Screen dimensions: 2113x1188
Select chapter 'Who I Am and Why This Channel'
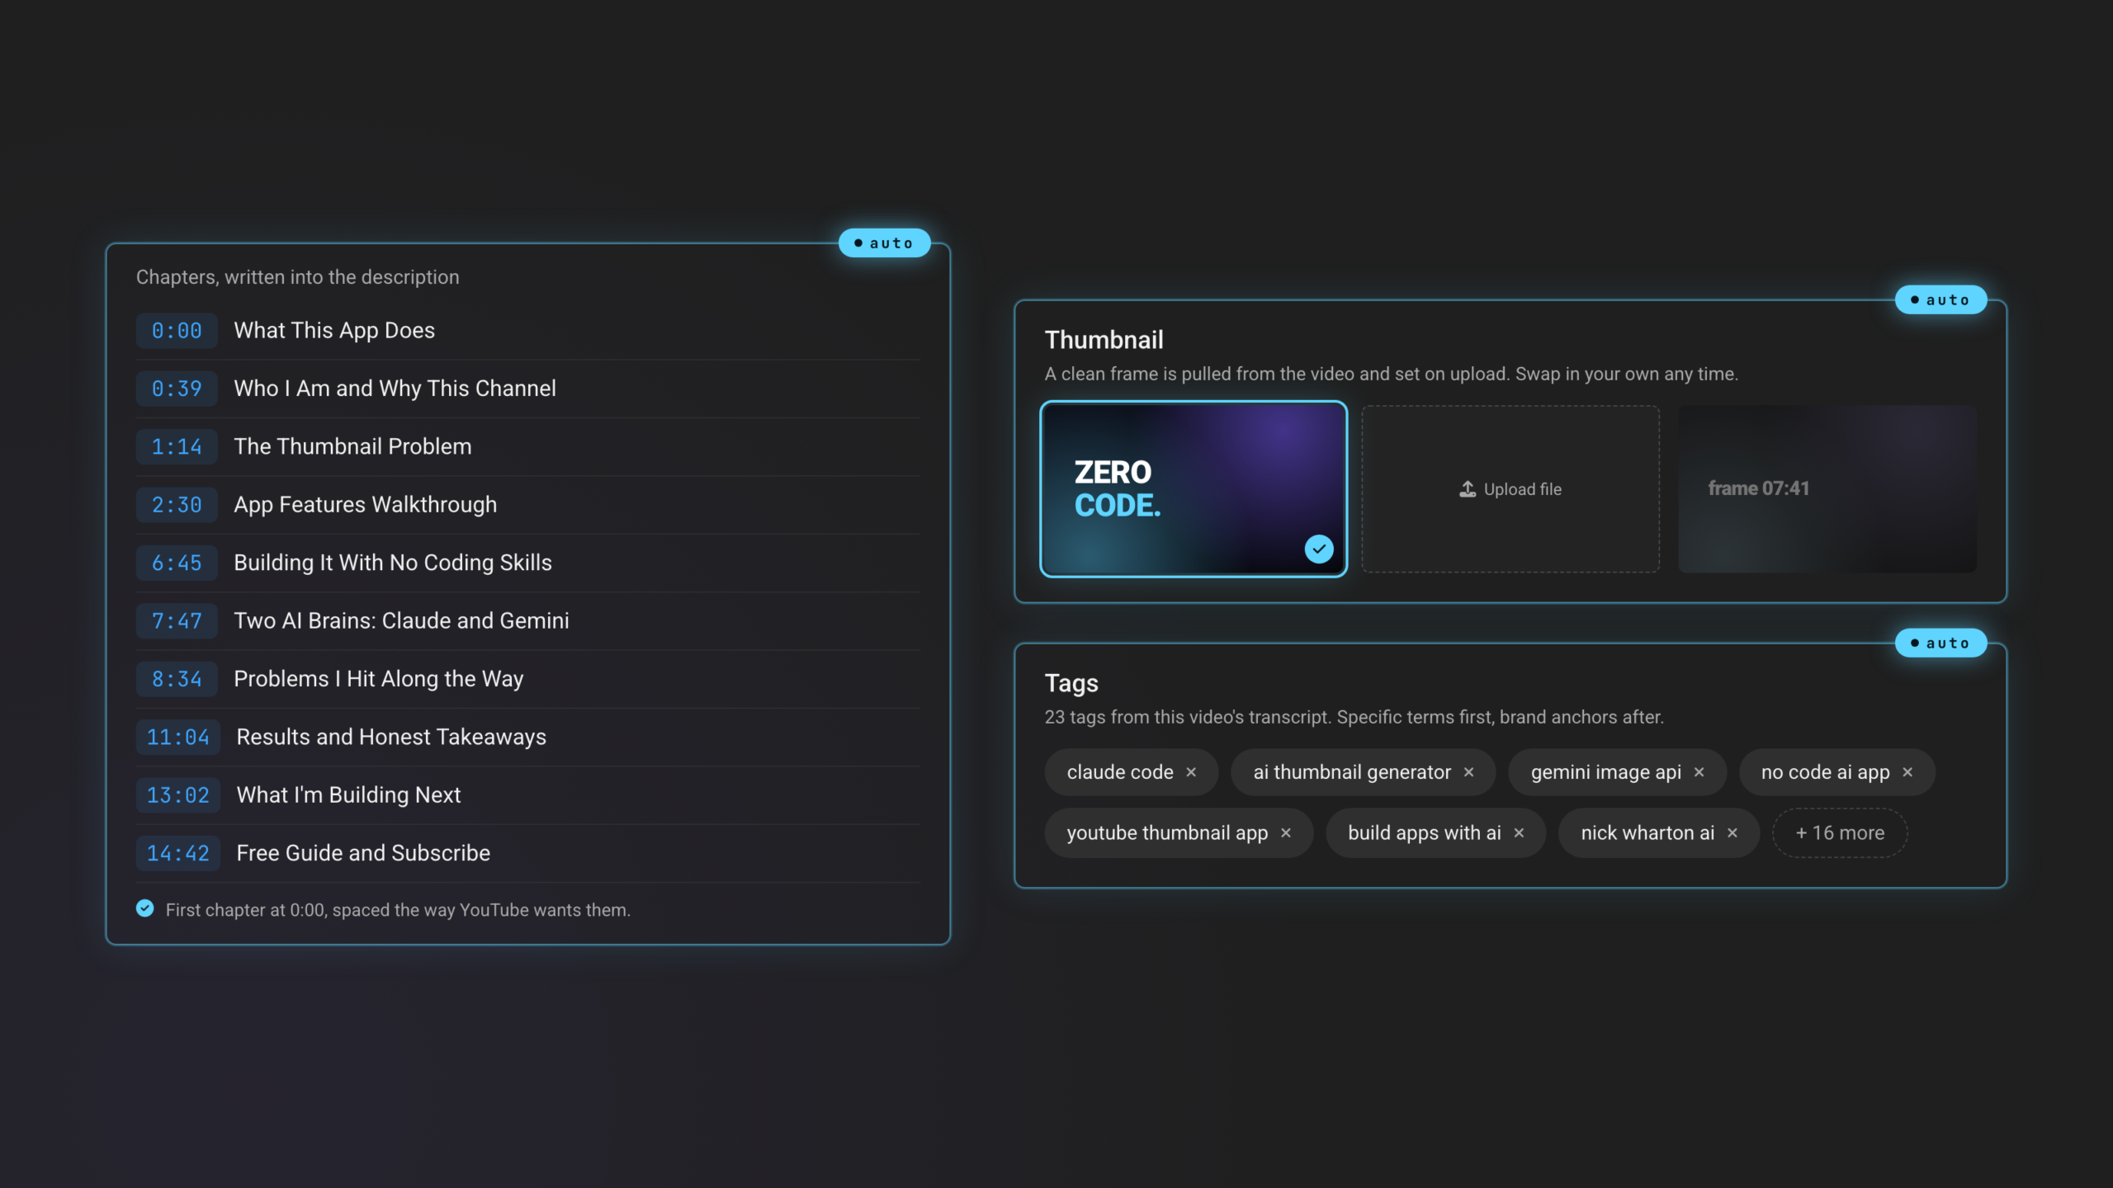[395, 389]
